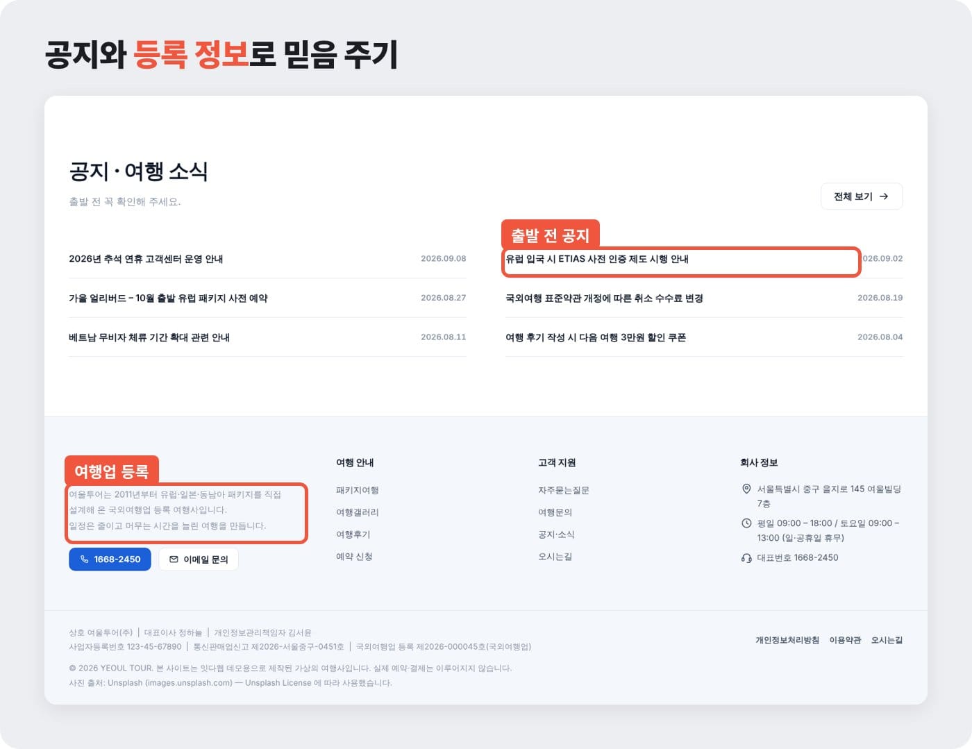Click 상호 여울투어(주) text

click(101, 632)
